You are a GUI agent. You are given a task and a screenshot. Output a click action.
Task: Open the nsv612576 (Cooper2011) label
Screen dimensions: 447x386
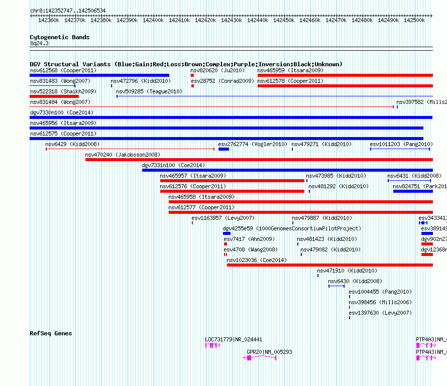tap(193, 186)
